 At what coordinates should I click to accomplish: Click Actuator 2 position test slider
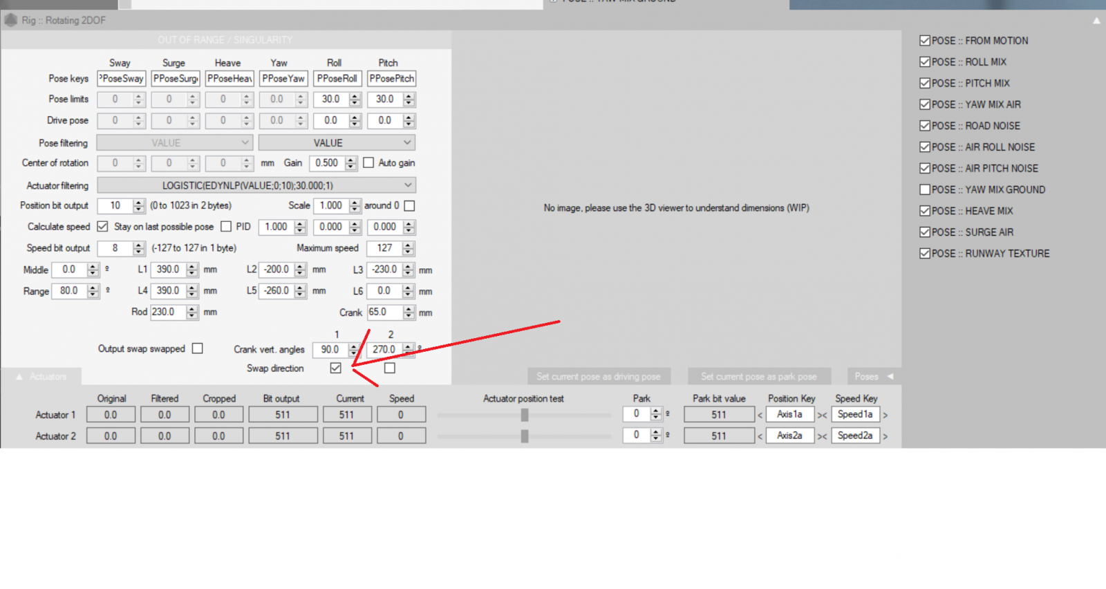(525, 436)
